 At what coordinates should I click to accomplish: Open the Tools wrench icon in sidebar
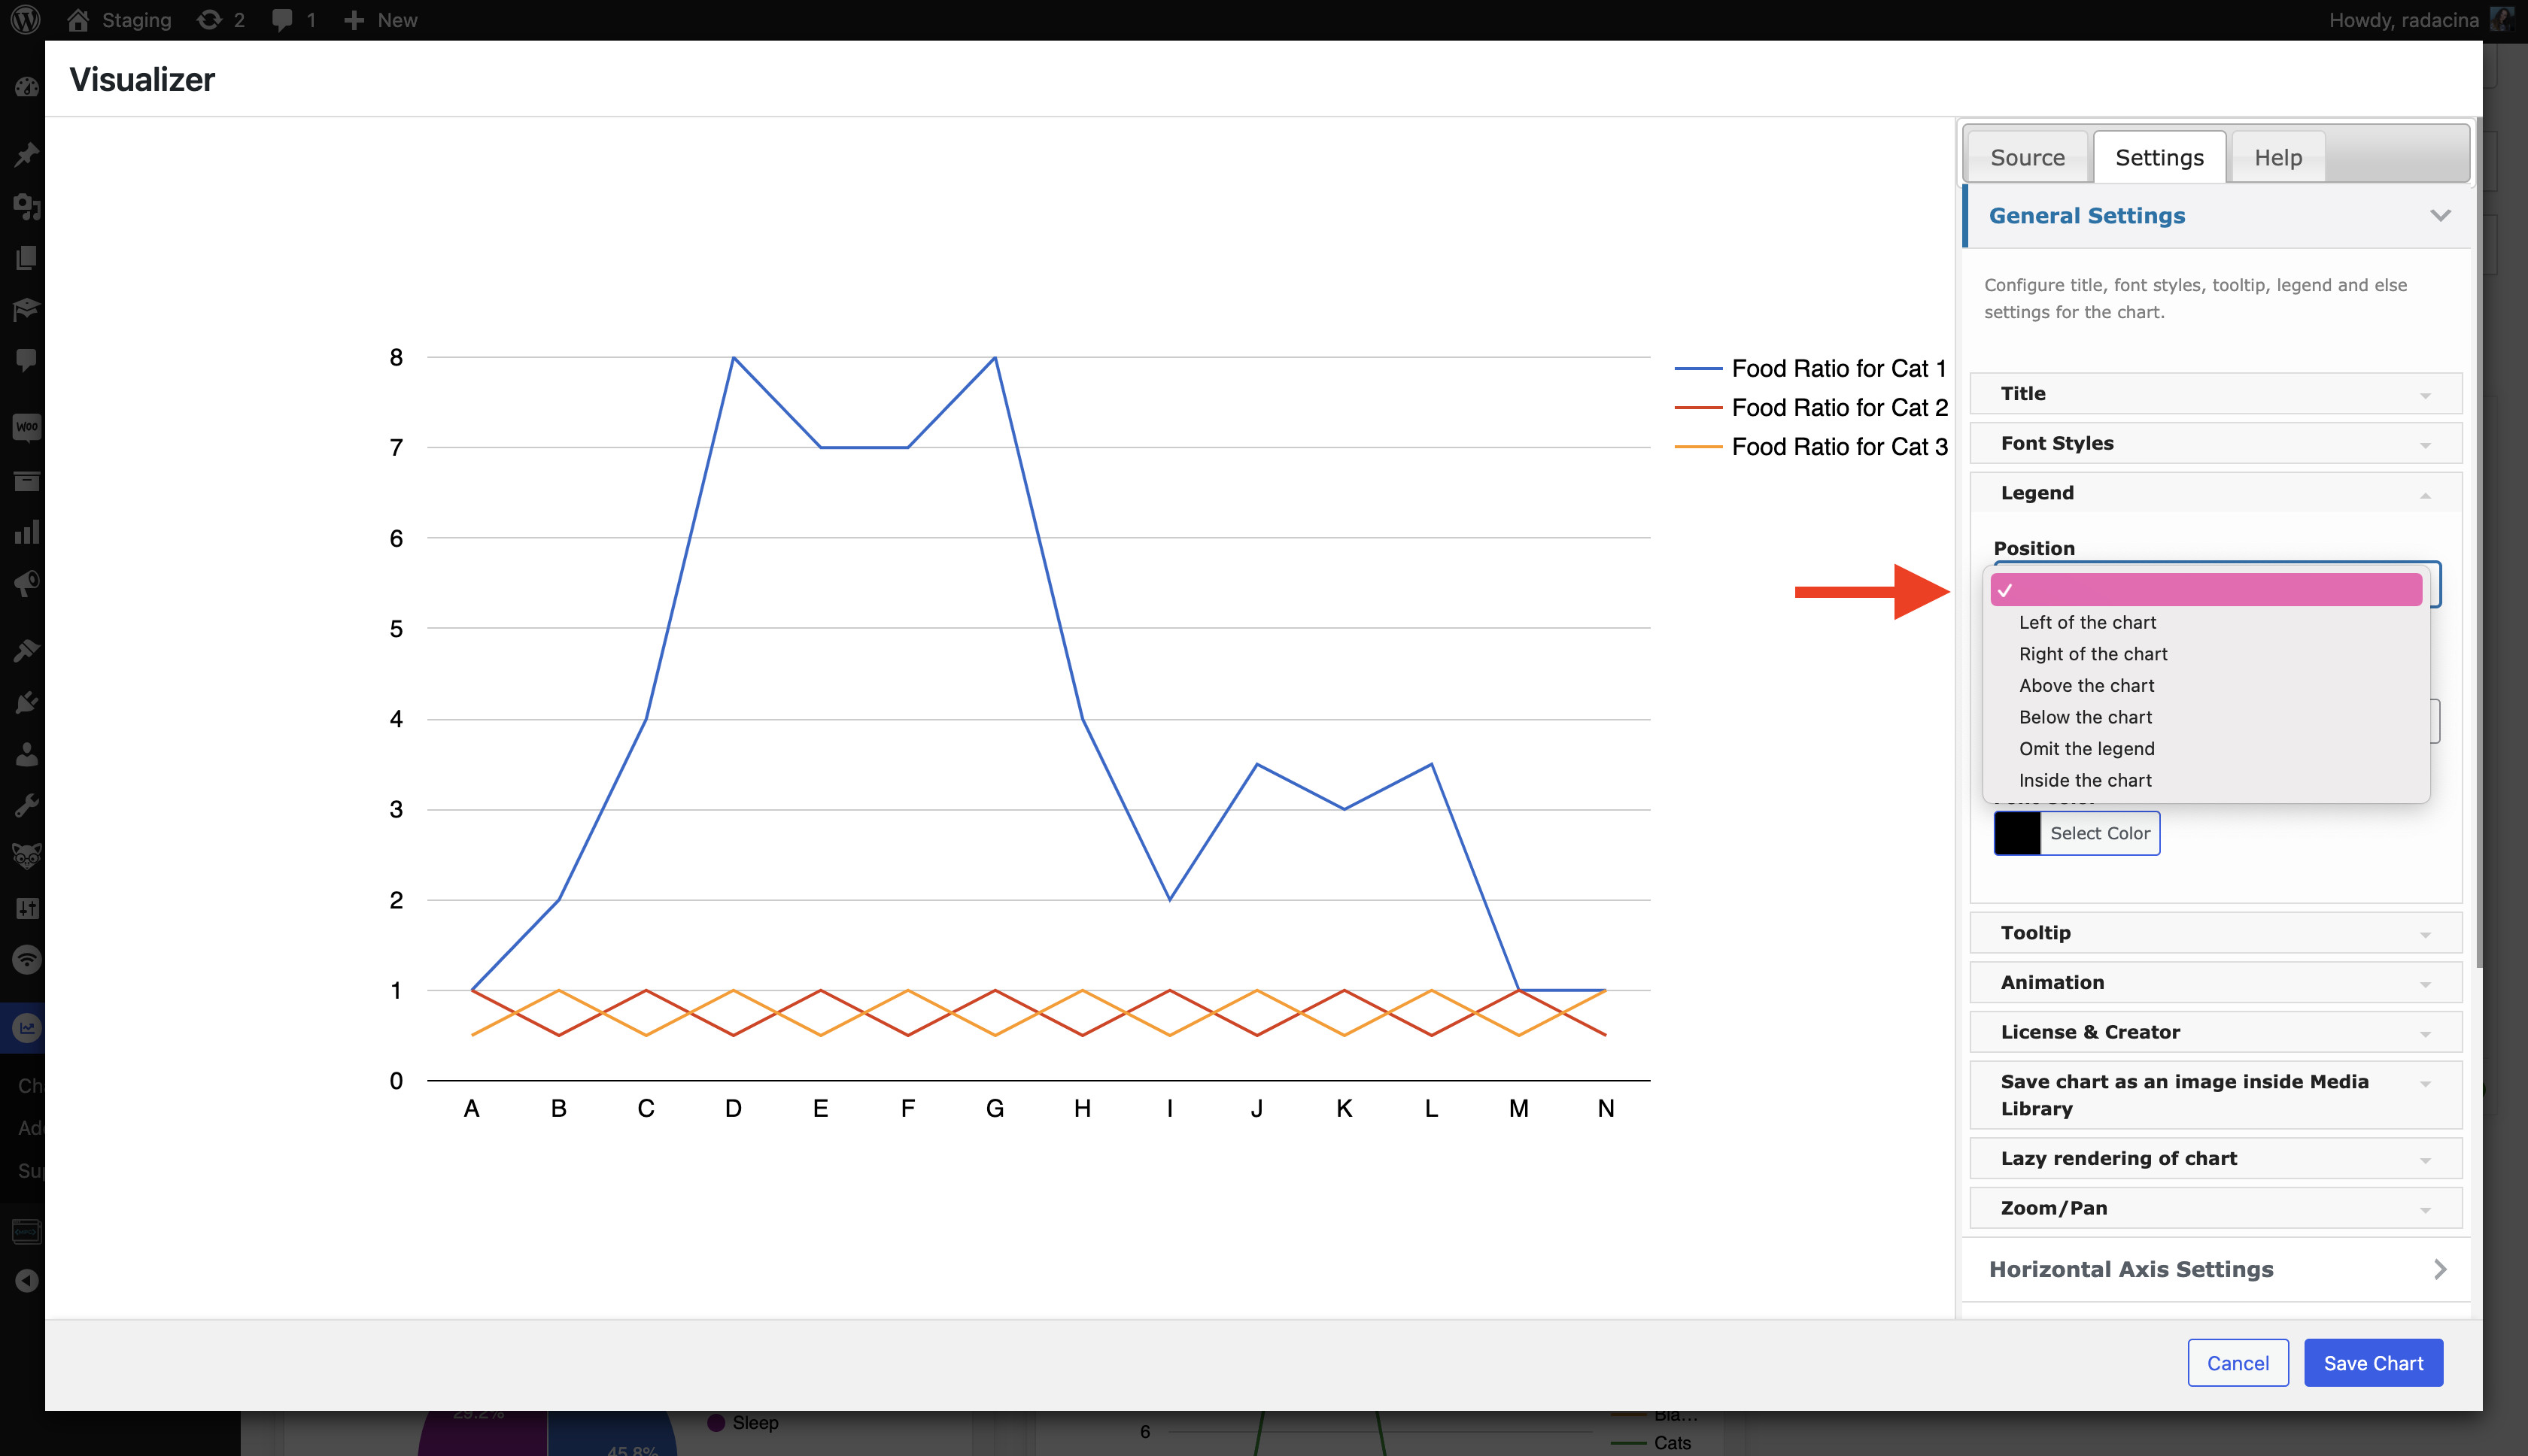(x=26, y=805)
